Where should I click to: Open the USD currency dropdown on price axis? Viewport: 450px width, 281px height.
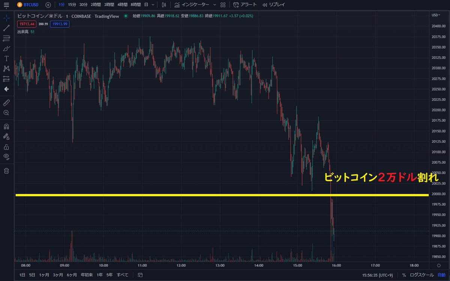point(436,15)
